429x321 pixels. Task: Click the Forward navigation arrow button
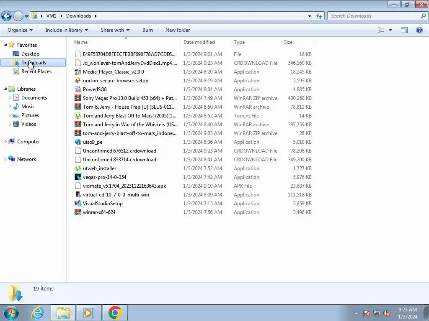coord(18,16)
